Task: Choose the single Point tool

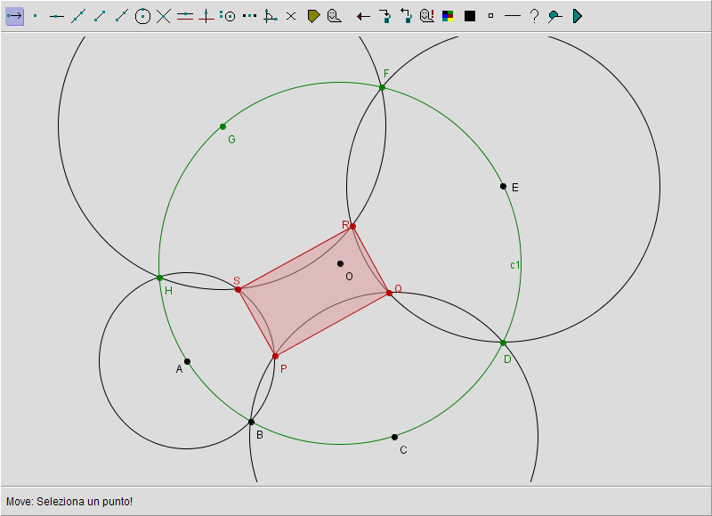Action: coord(36,16)
